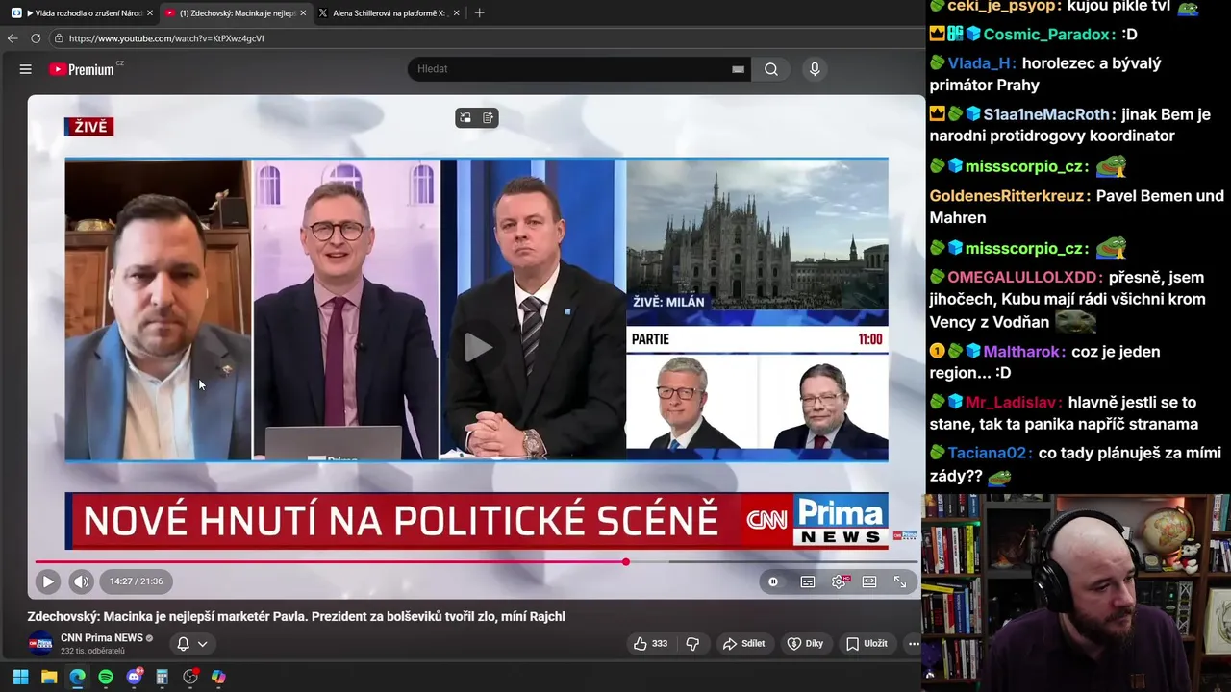Click the 14:27 / 21:36 time display
The image size is (1231, 692).
pos(136,581)
